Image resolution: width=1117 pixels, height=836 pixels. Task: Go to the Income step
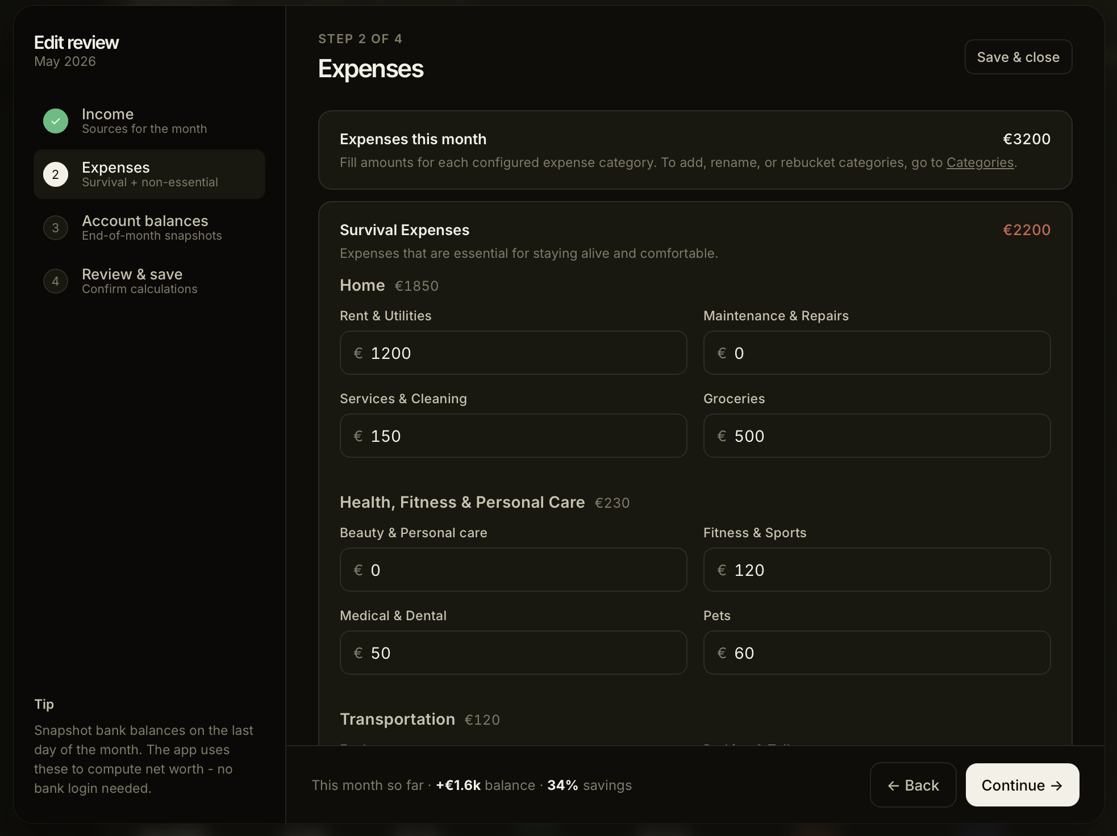(149, 121)
